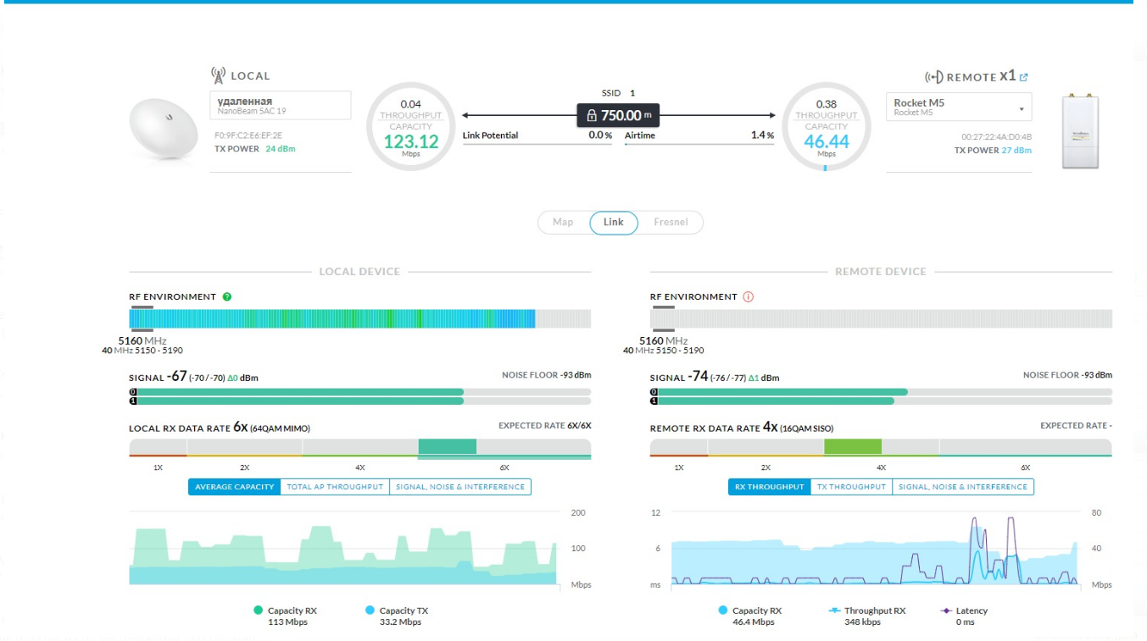The width and height of the screenshot is (1147, 641).
Task: Click the local antenna signal icon
Action: pos(218,75)
